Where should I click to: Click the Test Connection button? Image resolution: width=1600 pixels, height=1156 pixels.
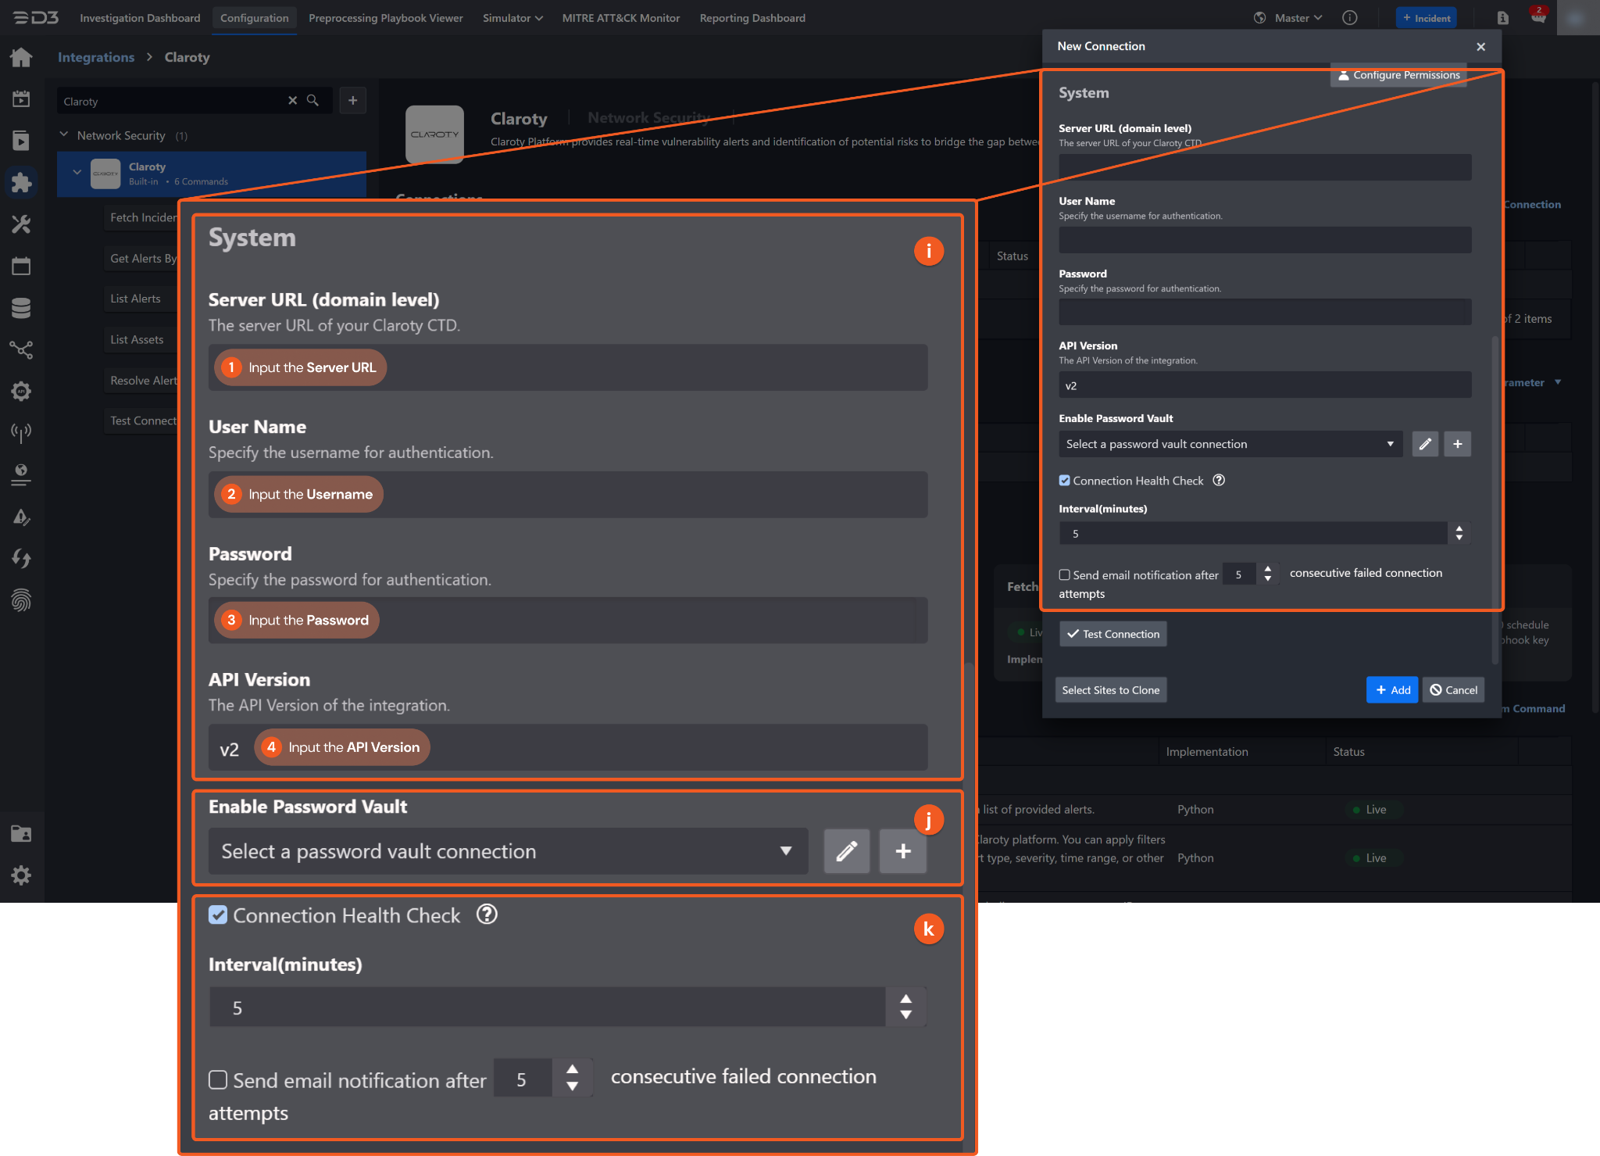pos(1112,634)
